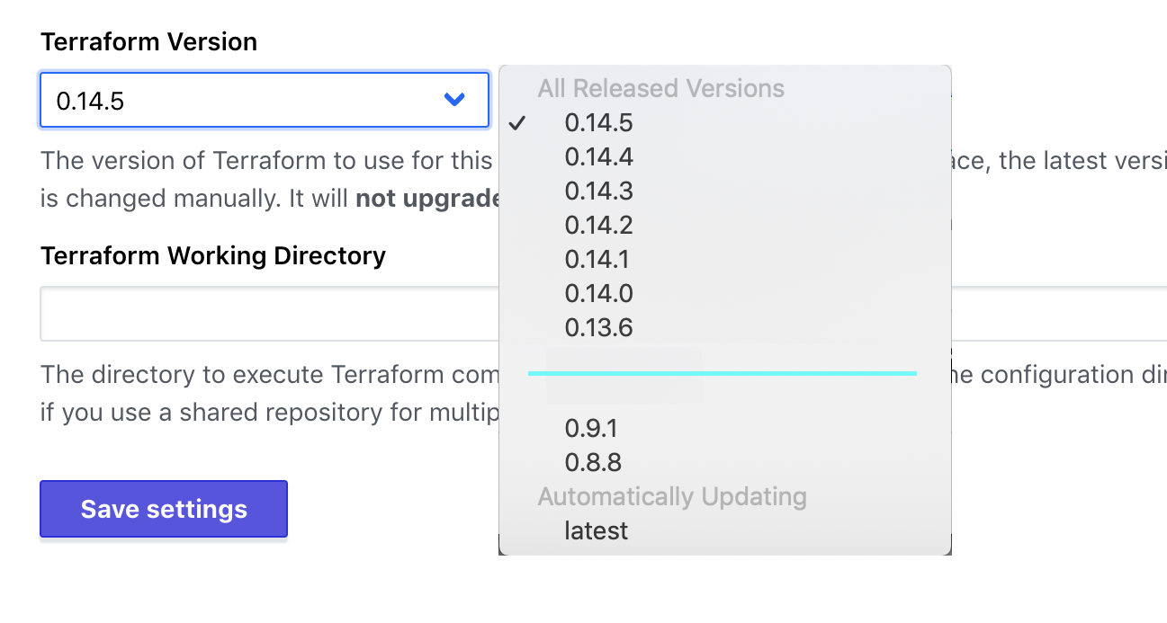
Task: Choose version 0.14.4
Action: (599, 157)
